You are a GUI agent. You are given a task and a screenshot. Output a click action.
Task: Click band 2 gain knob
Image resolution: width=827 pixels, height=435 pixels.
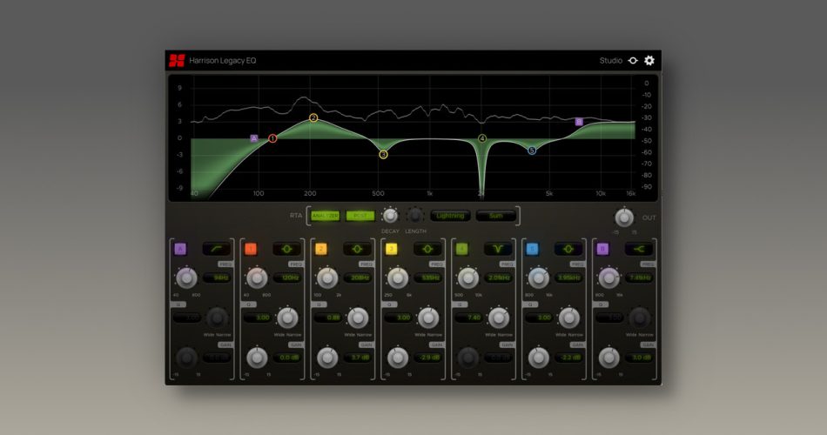click(327, 358)
